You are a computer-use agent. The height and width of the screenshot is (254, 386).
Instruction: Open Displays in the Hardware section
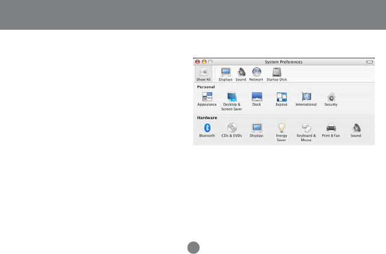pyautogui.click(x=257, y=130)
